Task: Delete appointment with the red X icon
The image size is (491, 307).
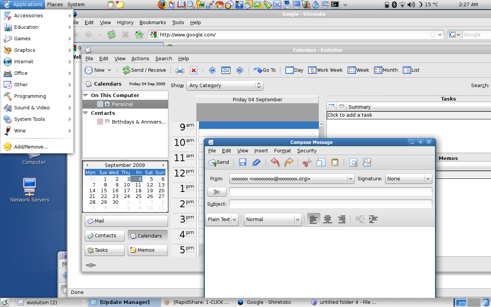Action: point(194,70)
